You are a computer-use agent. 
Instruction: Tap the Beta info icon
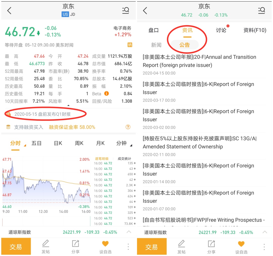click(106, 94)
